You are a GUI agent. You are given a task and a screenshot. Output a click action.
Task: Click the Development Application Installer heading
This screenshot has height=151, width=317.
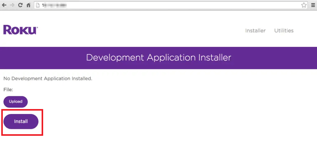tap(158, 57)
